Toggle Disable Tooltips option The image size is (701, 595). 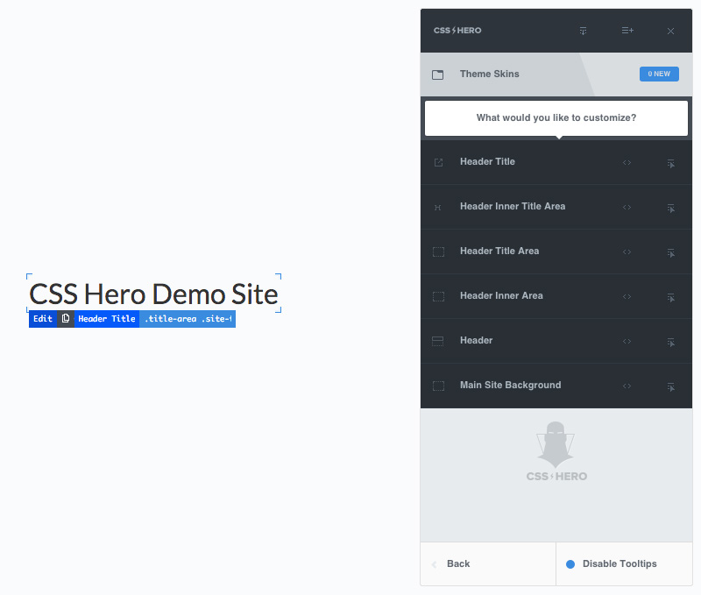point(624,563)
